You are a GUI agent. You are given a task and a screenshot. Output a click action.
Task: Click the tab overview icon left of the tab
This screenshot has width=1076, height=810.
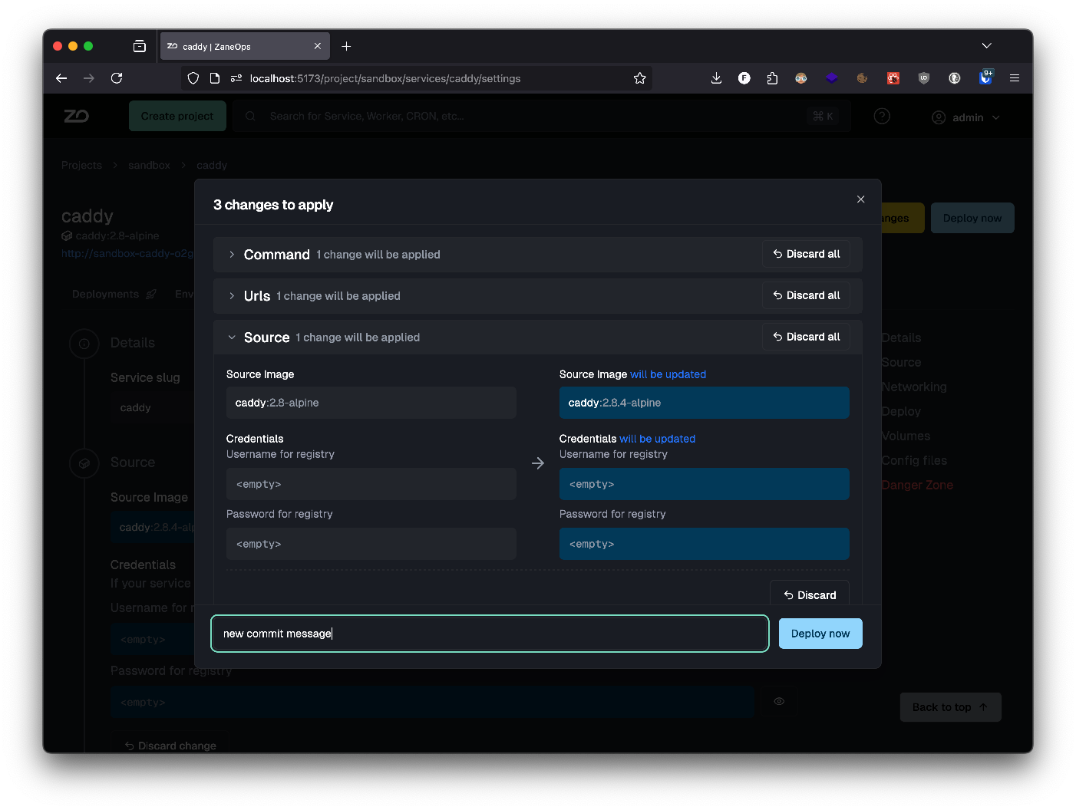tap(139, 46)
